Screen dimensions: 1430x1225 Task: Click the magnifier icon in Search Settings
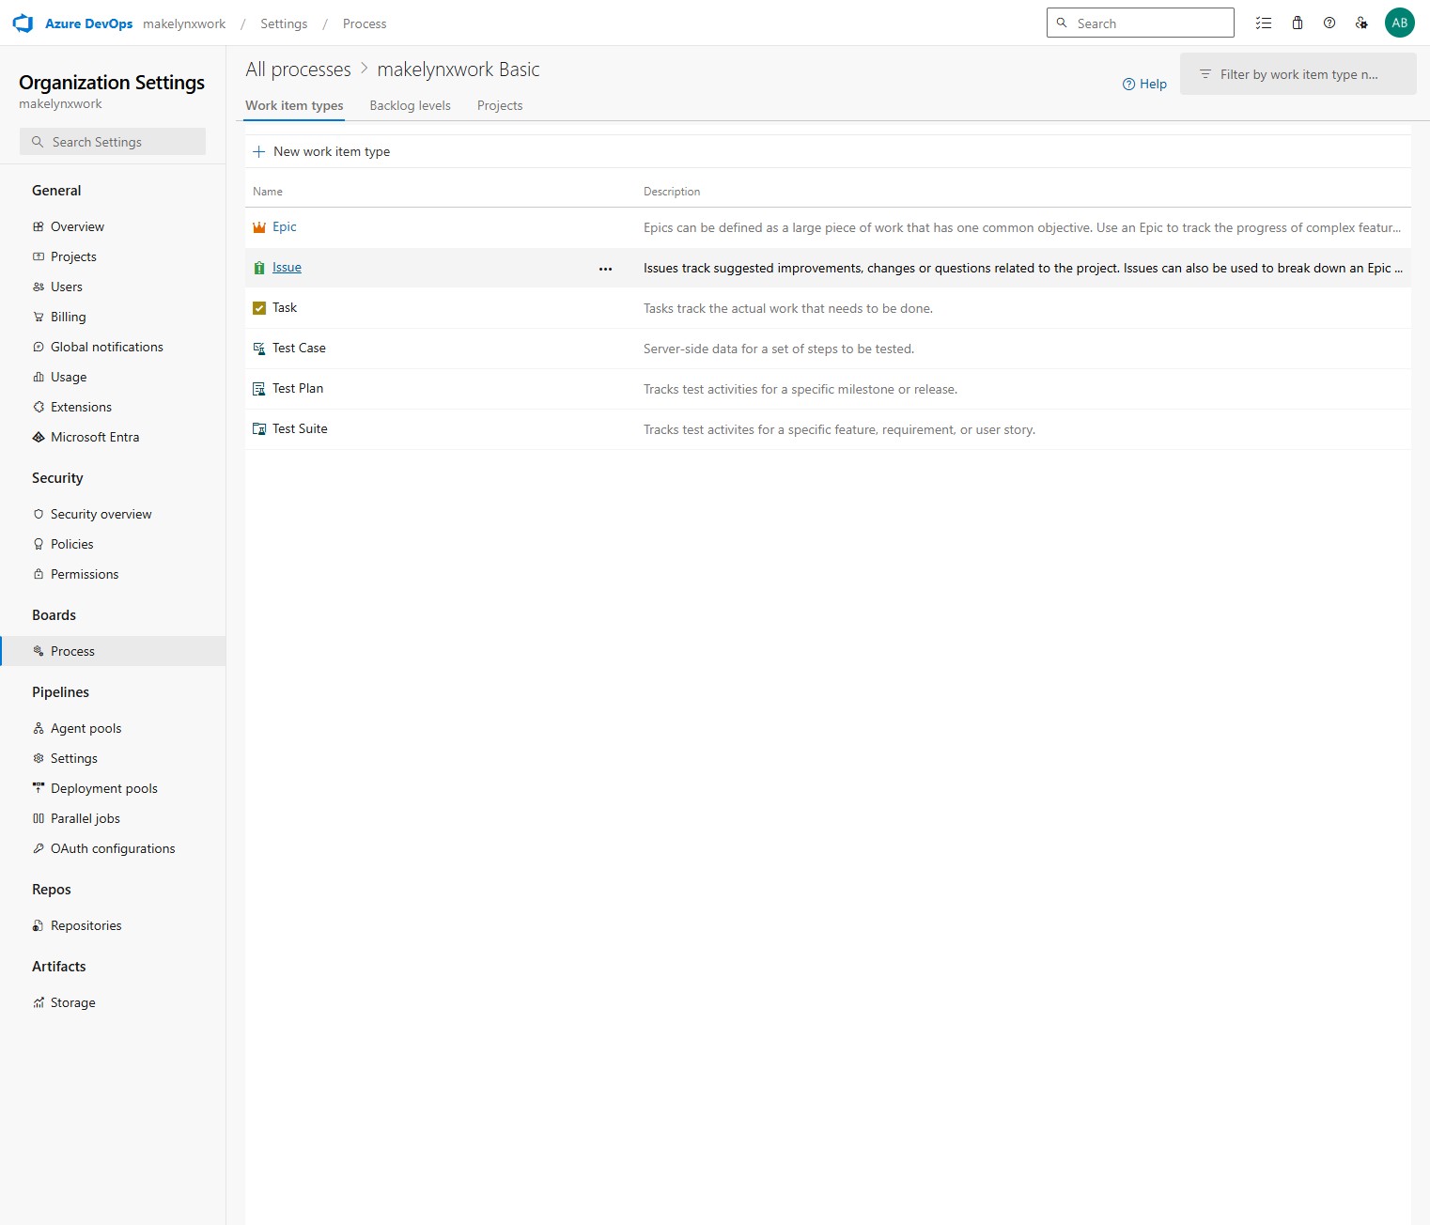pos(38,142)
